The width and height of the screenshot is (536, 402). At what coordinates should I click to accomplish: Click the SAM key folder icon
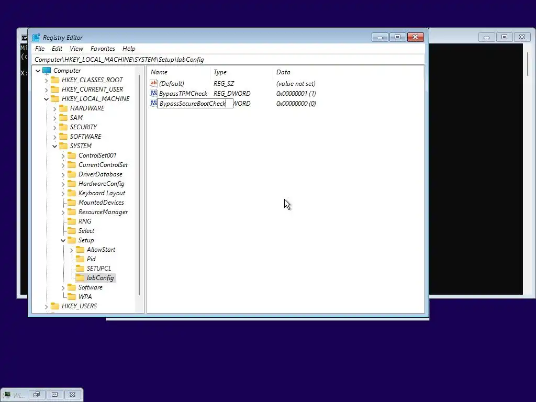pyautogui.click(x=63, y=118)
